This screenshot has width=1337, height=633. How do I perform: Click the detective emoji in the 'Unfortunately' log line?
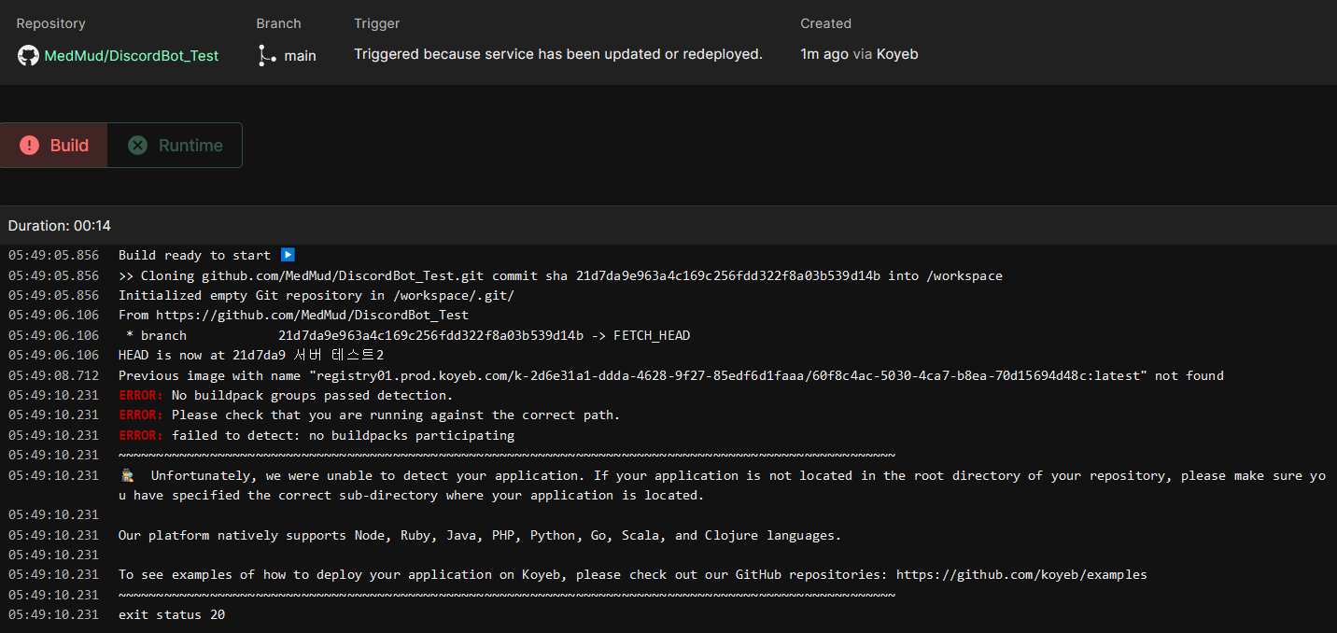click(129, 475)
